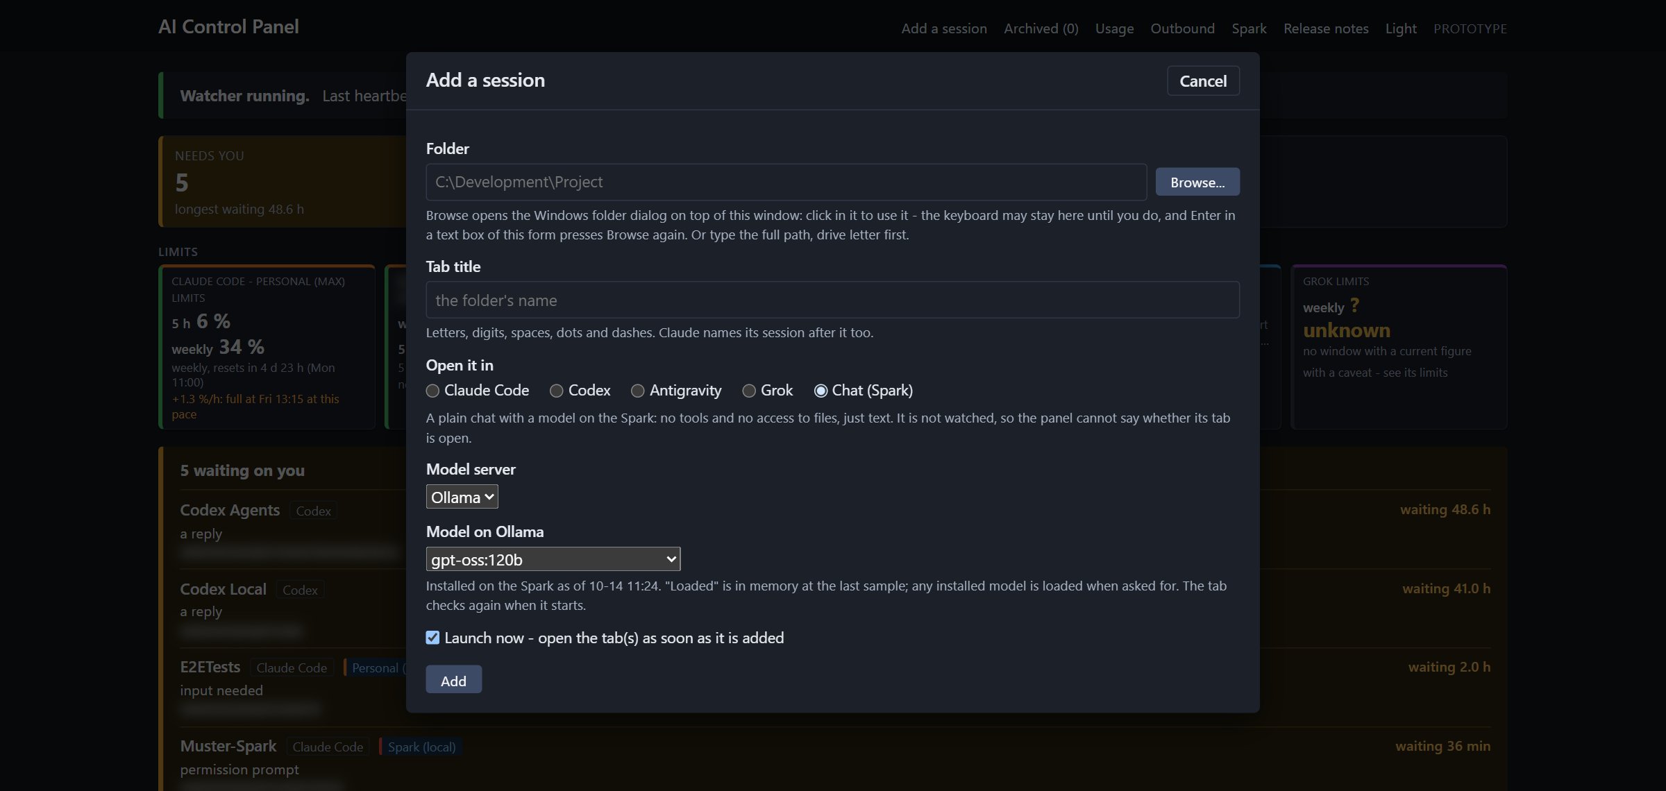Click the question mark beside Grok weekly
The width and height of the screenshot is (1666, 791).
pos(1354,306)
